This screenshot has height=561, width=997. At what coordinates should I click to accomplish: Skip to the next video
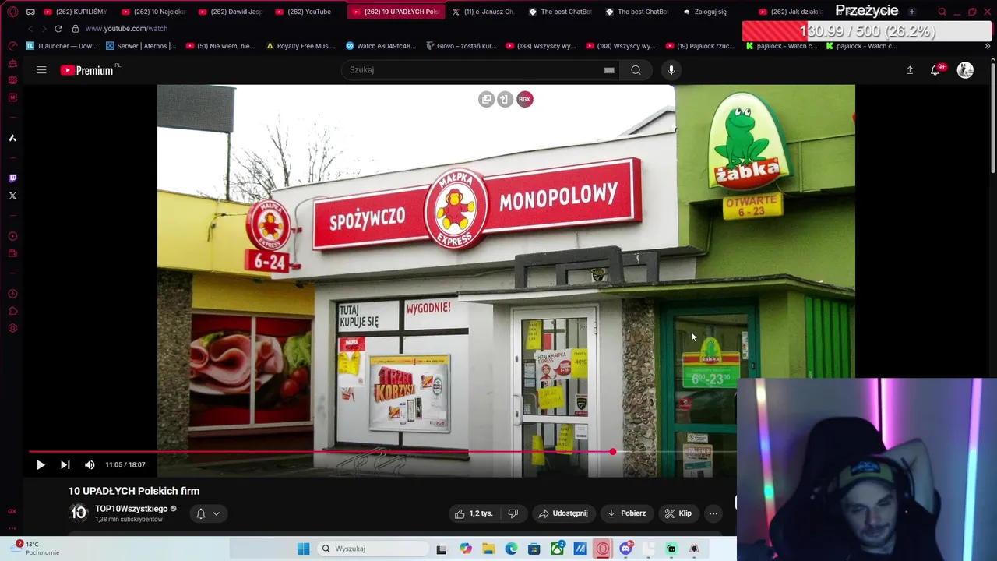65,464
